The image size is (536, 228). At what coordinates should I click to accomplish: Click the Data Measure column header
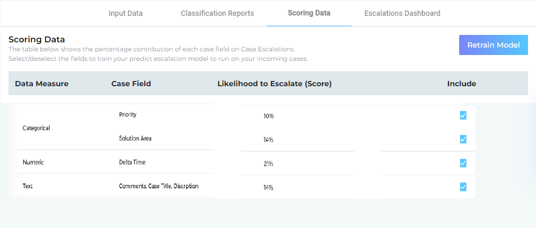tap(41, 84)
